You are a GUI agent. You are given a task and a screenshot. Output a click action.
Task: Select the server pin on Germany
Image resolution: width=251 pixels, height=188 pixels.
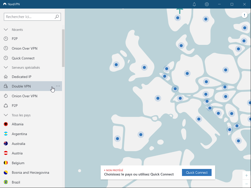pyautogui.click(x=187, y=73)
